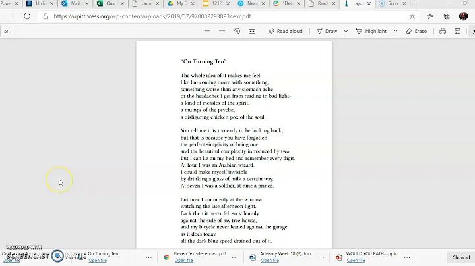Select the Draw tool
Screen dimensions: 475x266
327,31
